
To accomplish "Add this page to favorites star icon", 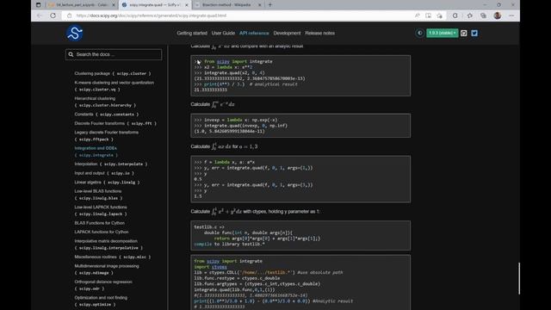I will [x=439, y=15].
